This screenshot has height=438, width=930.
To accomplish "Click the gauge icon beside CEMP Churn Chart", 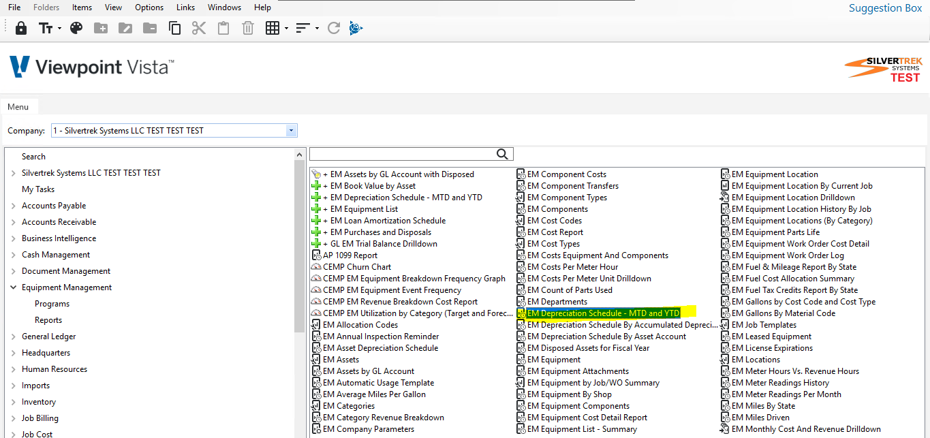I will (316, 267).
